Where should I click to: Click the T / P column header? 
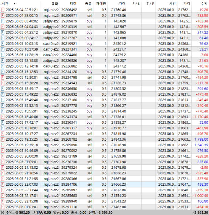click(x=150, y=3)
